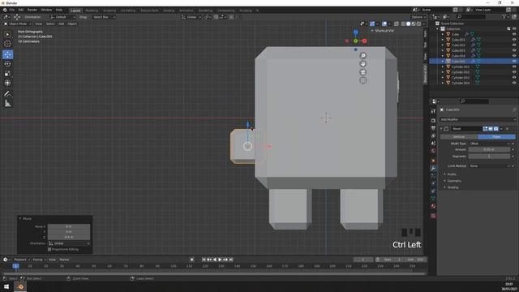Open the Render properties tab

point(433,121)
